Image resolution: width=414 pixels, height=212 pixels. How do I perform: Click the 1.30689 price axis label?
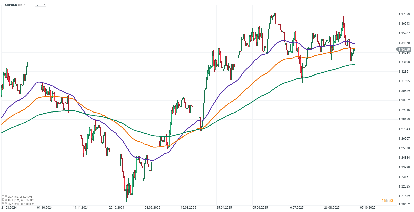coord(404,91)
